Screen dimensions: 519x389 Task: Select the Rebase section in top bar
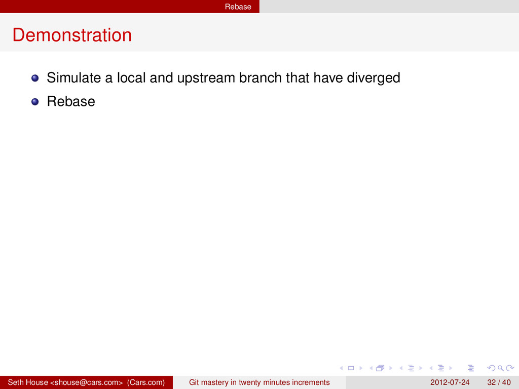[x=238, y=7]
